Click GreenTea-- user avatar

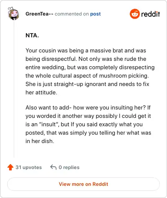[13, 13]
